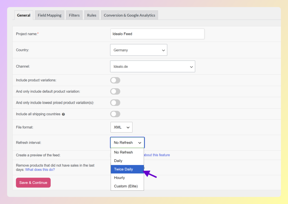Click the Save & Continue button
Viewport: 288px width, 204px height.
pyautogui.click(x=33, y=183)
